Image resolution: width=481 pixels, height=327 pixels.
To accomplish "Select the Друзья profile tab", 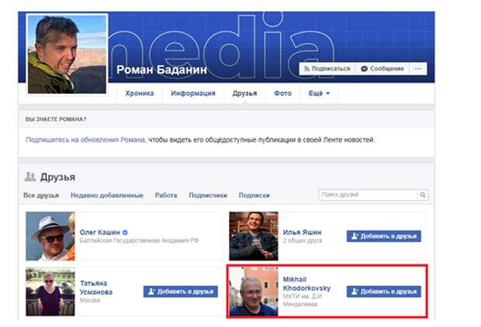I will (244, 93).
